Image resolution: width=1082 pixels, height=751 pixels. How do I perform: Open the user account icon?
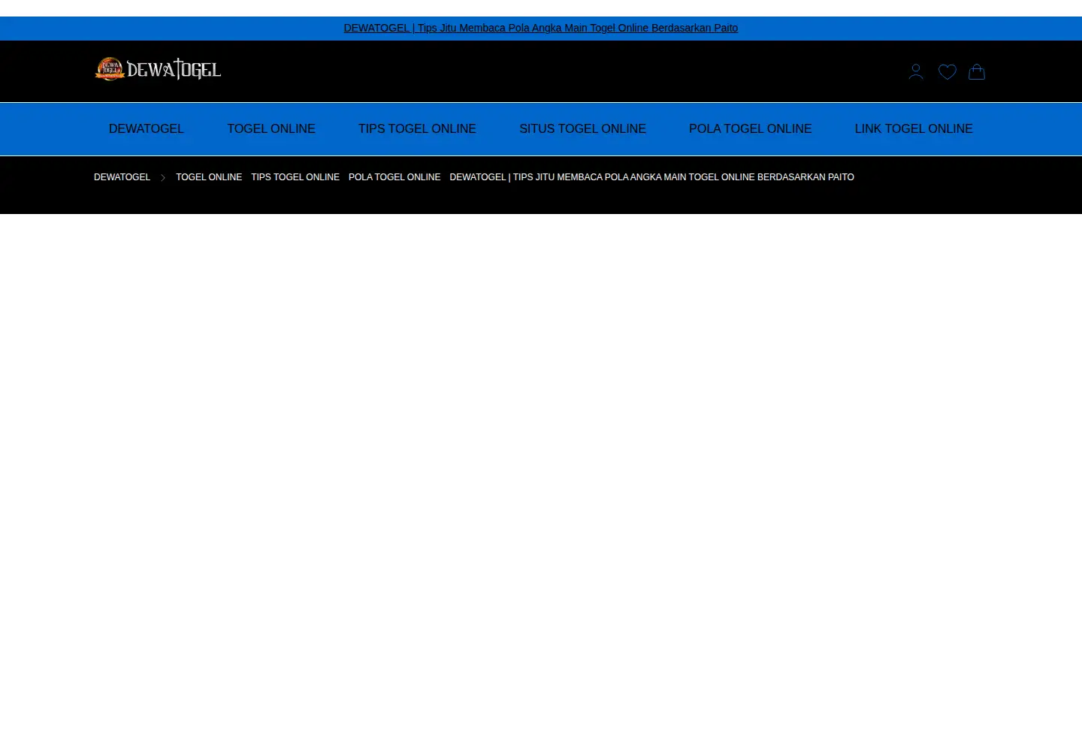point(915,72)
